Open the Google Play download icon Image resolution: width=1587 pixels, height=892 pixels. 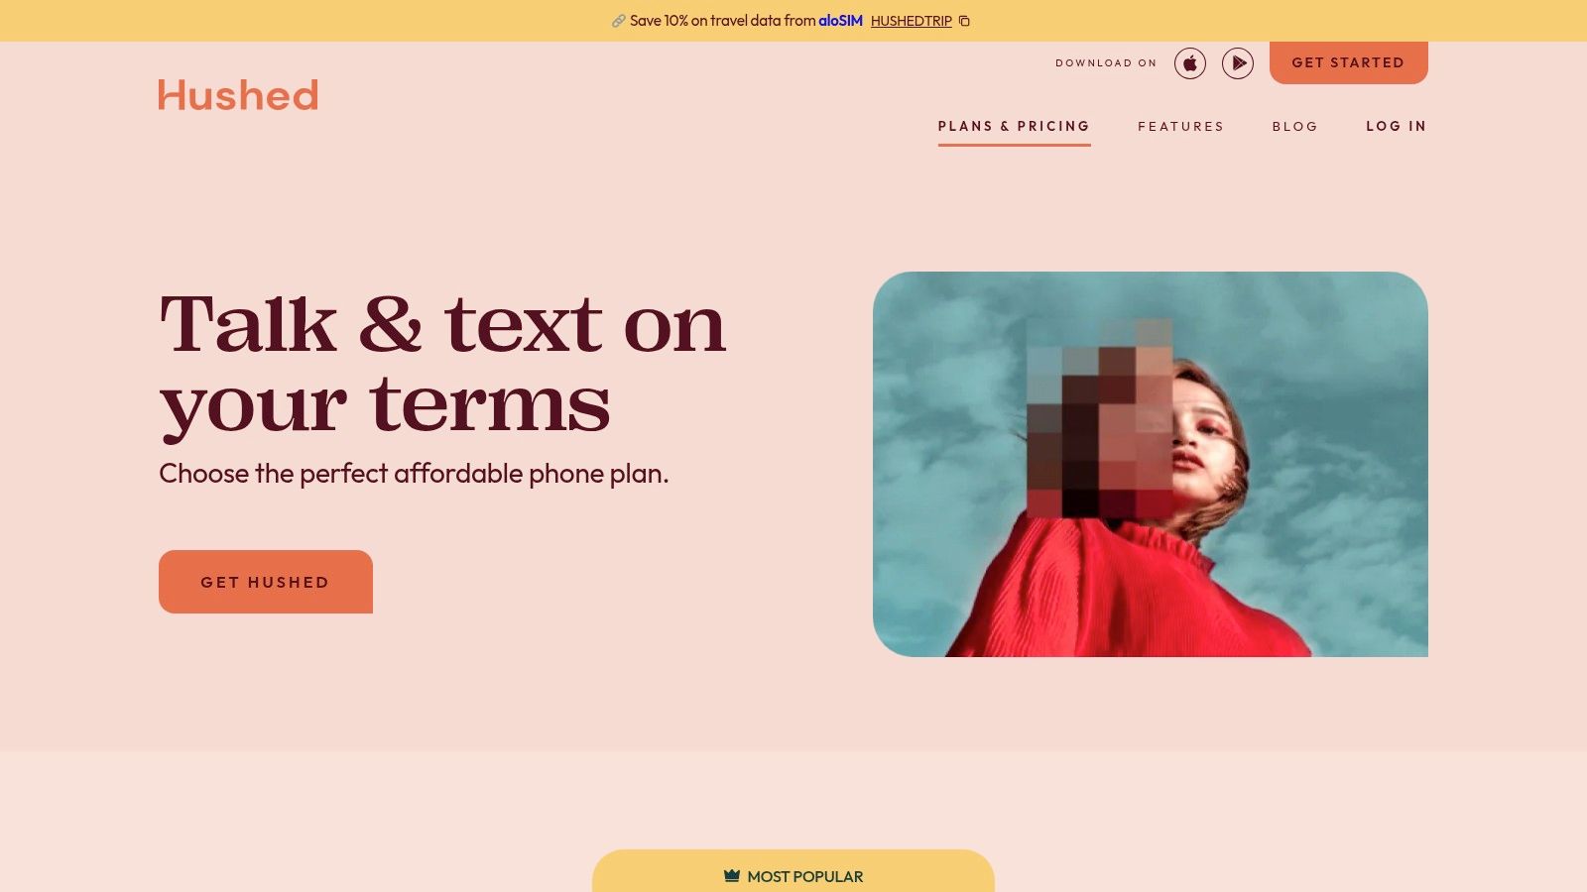pos(1238,63)
